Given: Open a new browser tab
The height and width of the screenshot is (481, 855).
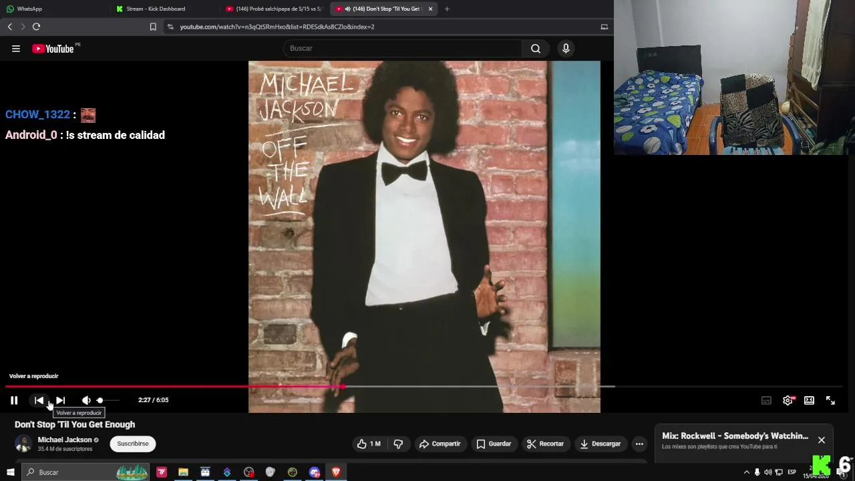Looking at the screenshot, I should click(x=447, y=9).
